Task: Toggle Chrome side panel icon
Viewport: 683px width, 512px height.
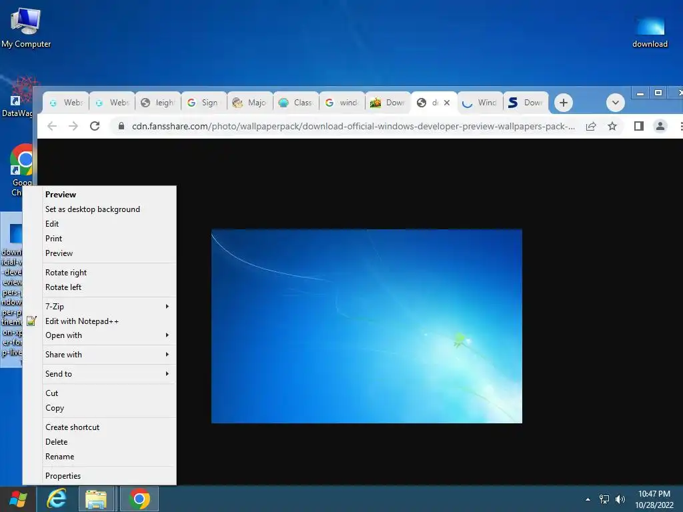Action: (638, 126)
